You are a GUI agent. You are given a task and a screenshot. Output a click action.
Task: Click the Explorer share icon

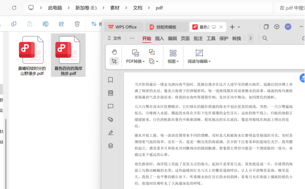(x=61, y=24)
